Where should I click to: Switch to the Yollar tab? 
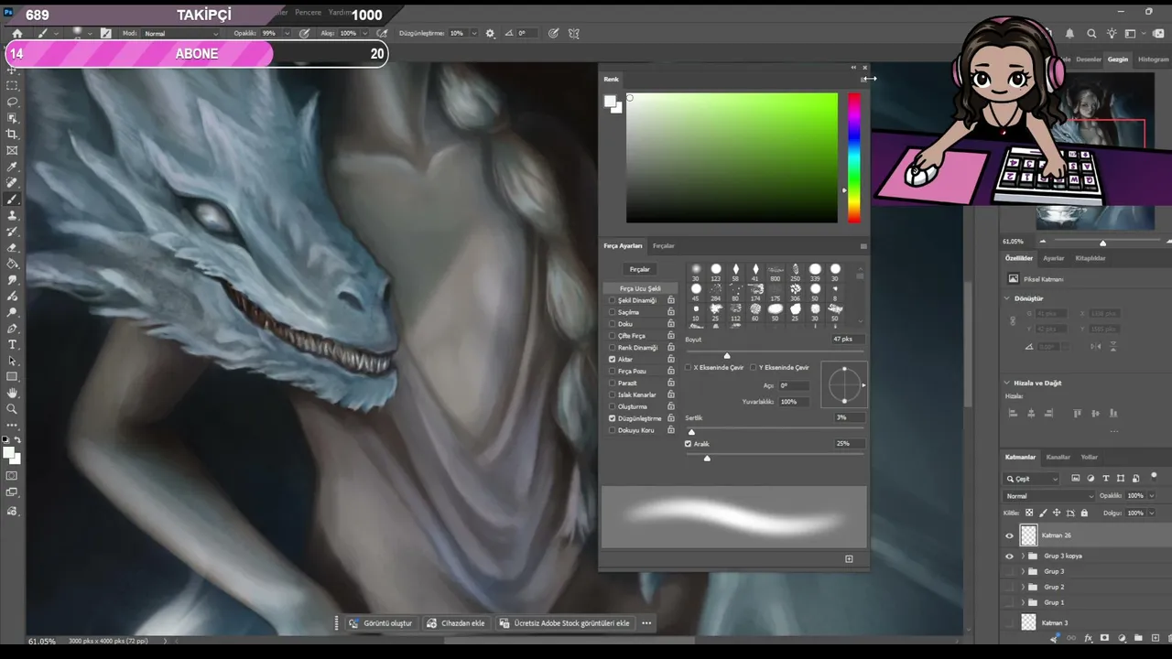(1090, 457)
